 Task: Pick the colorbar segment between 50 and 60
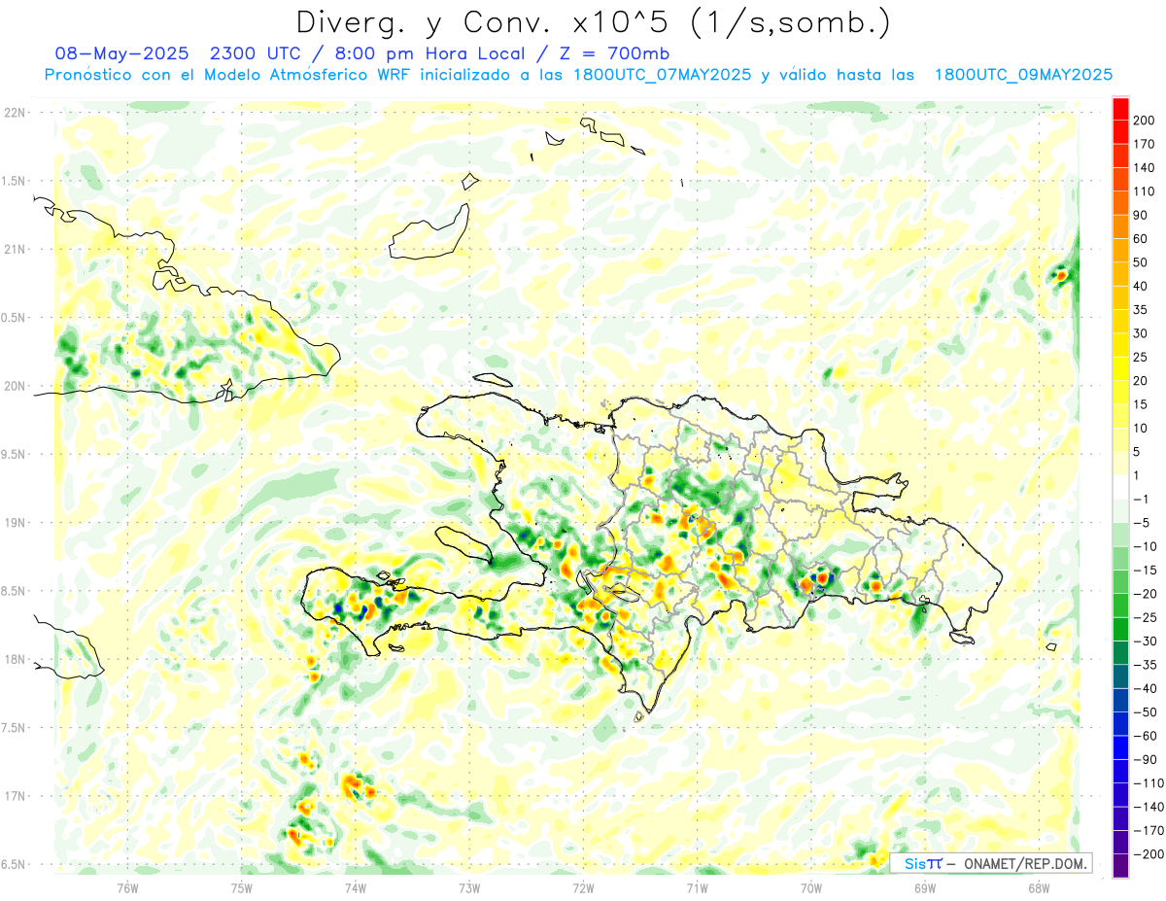point(1120,251)
